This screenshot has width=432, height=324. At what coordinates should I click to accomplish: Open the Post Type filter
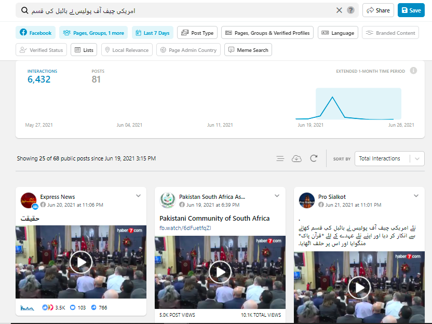(197, 33)
